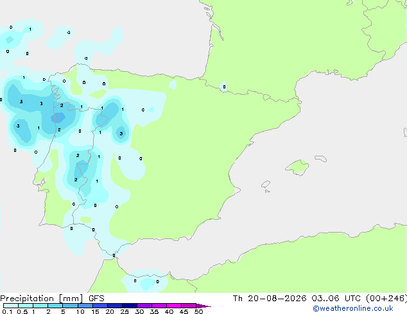The height and width of the screenshot is (314, 407).
Task: Click the 0.5–1 mm legend color swatch
Action: pyautogui.click(x=26, y=306)
